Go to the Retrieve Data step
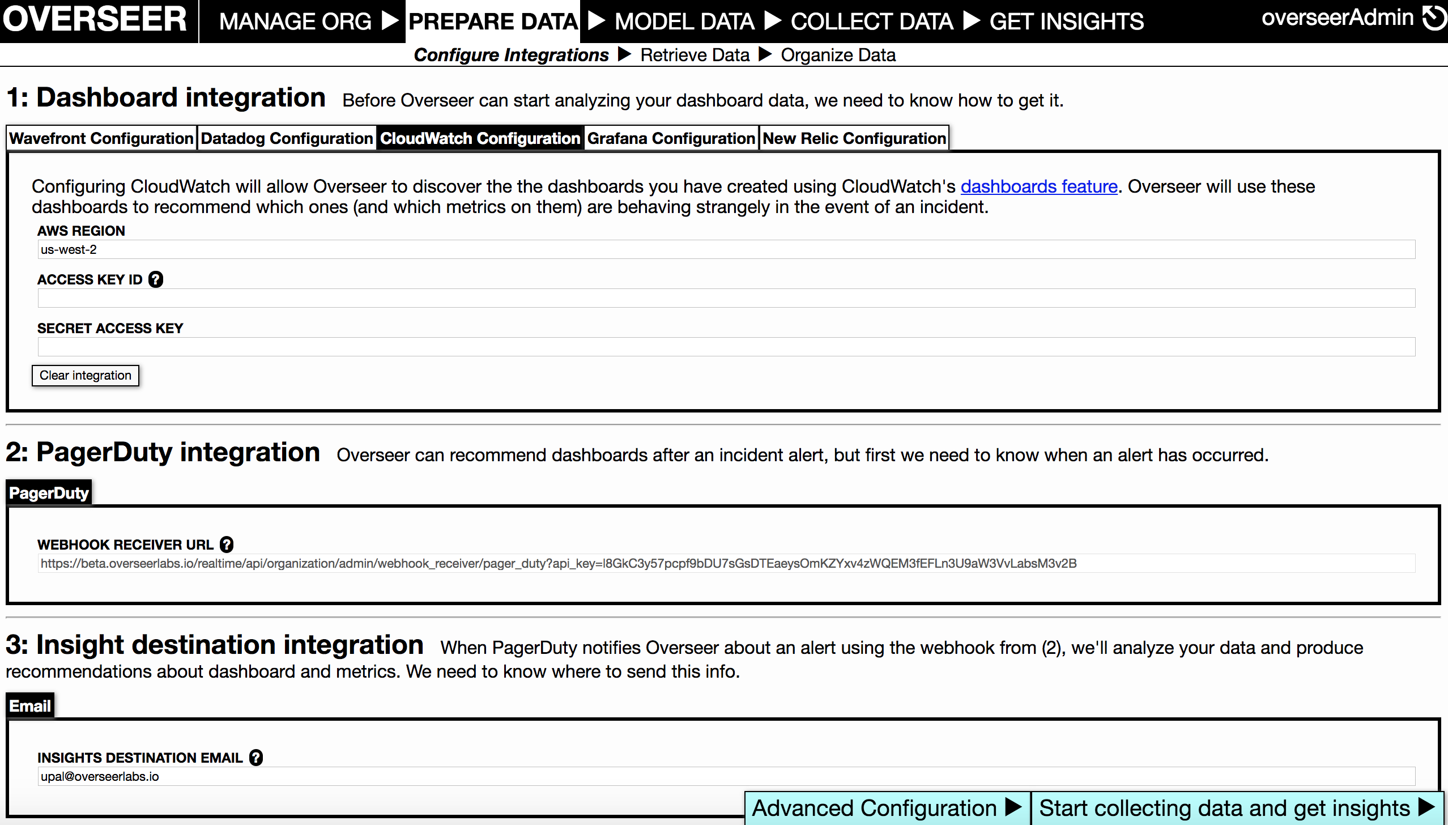Screen dimensions: 1448x825 tap(695, 55)
